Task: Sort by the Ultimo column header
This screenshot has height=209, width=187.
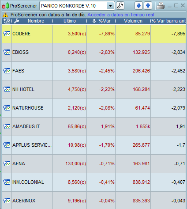Action: 70,21
